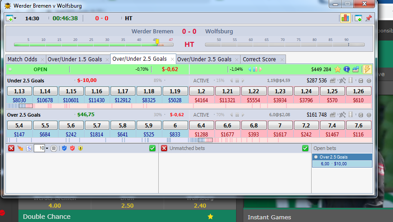Image resolution: width=393 pixels, height=222 pixels.
Task: Click second half progress bar
Action: 285,45
